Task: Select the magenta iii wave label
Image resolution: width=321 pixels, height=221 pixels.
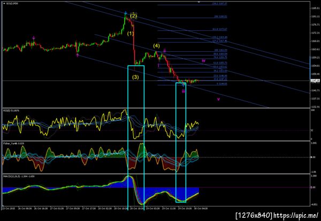Action: point(183,91)
